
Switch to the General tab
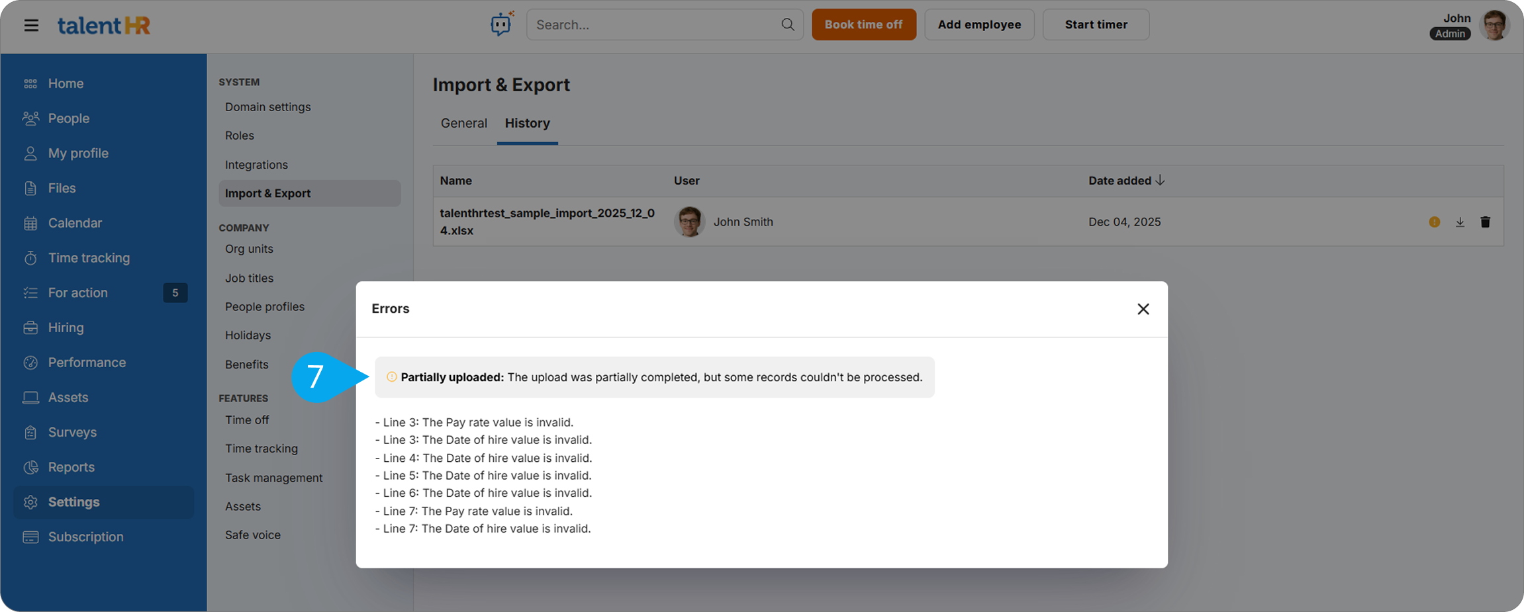tap(463, 123)
